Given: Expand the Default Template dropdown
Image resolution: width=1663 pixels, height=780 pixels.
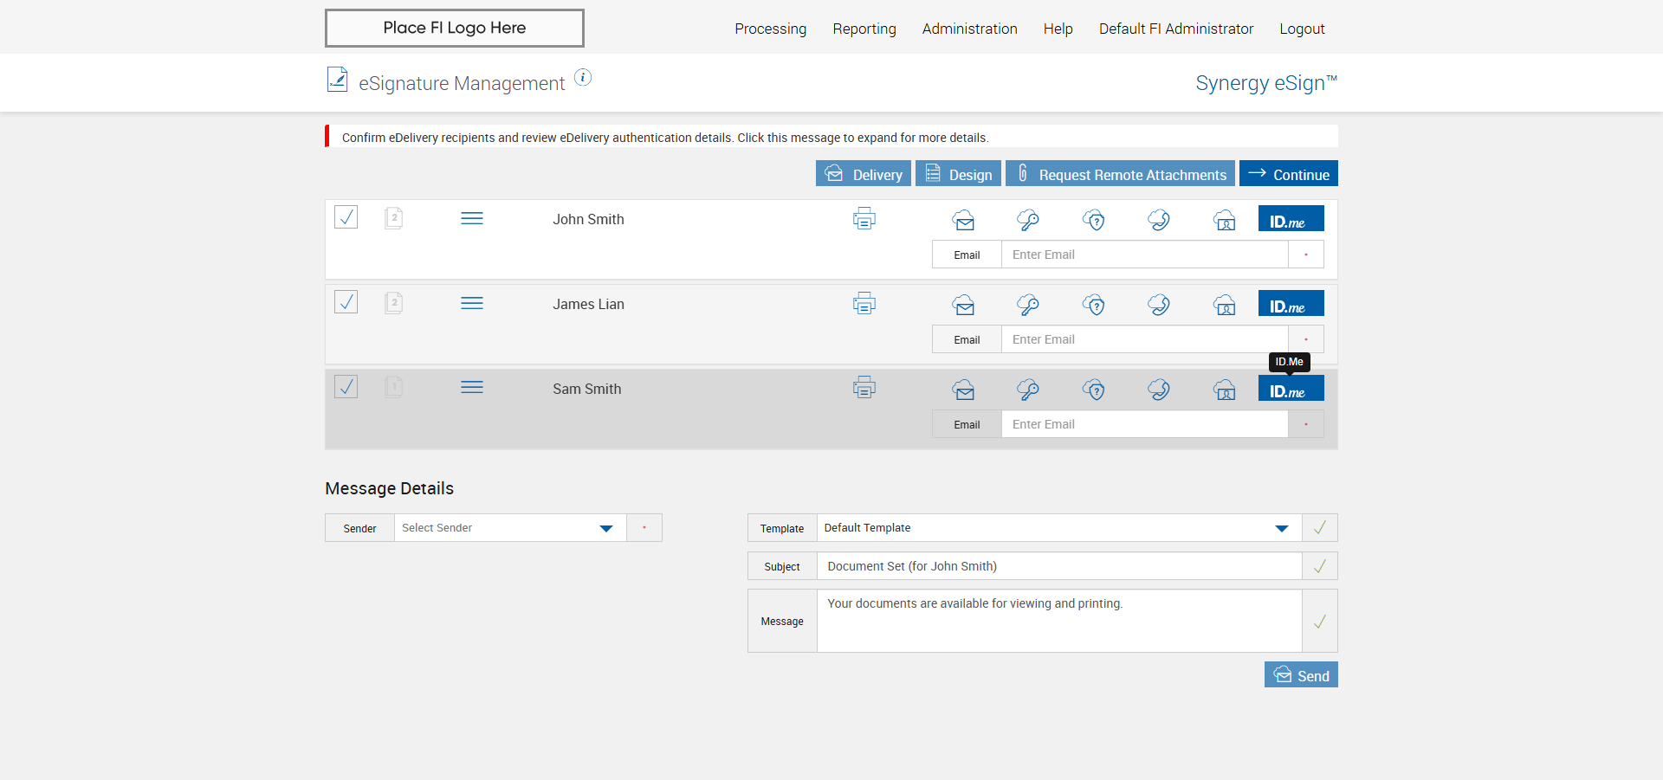Looking at the screenshot, I should pyautogui.click(x=1058, y=528).
